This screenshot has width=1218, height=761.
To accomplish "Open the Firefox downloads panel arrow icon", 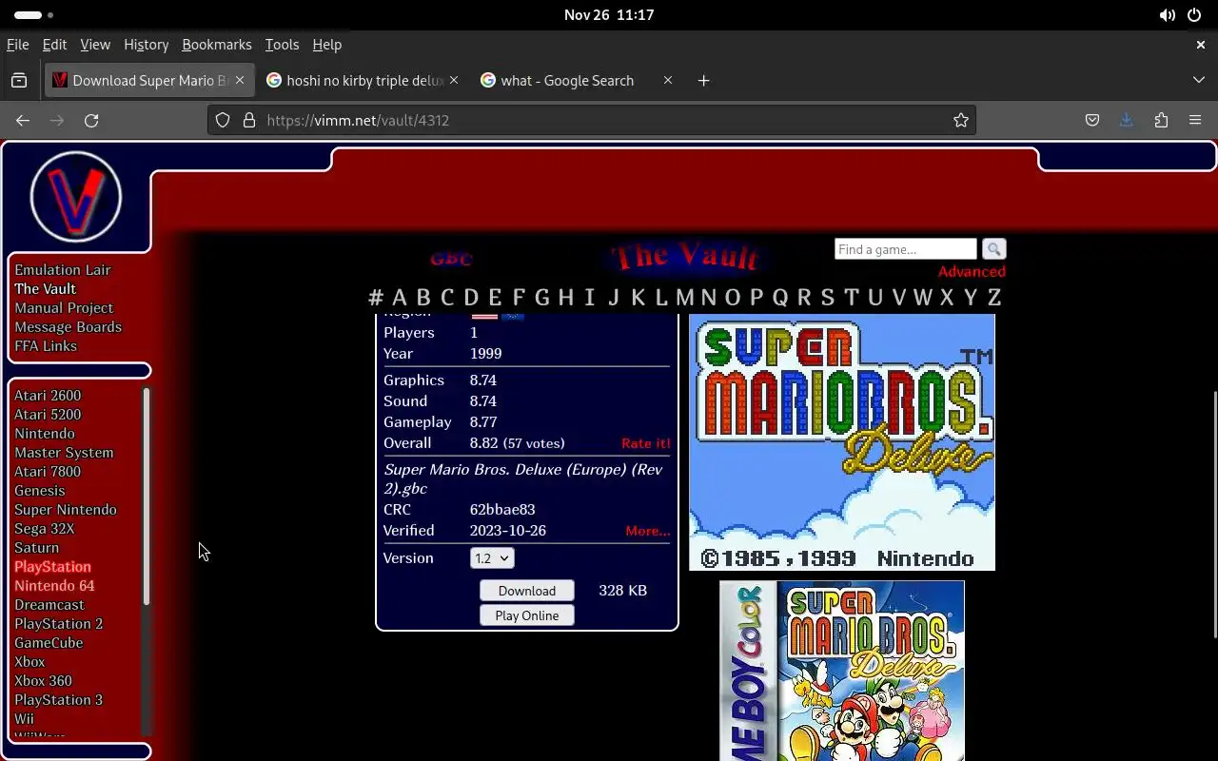I will click(x=1127, y=120).
